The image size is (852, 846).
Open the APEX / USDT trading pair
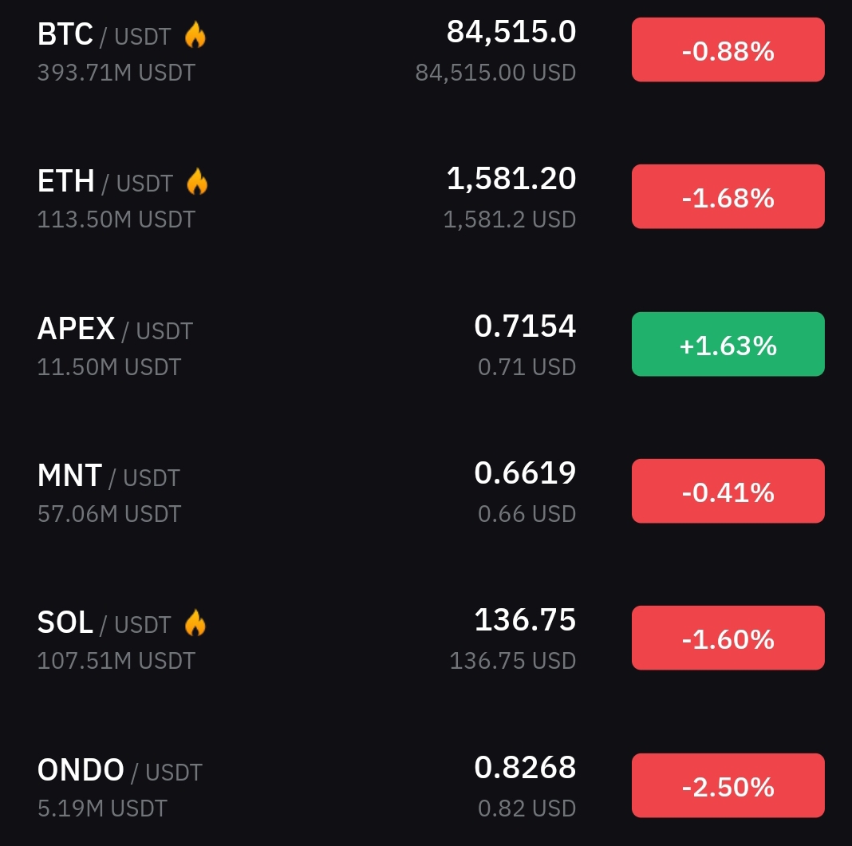click(115, 330)
